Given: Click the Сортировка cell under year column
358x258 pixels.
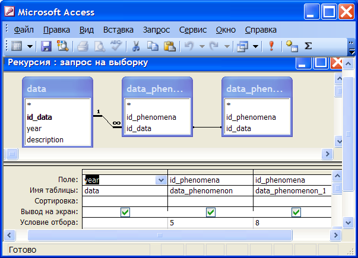Looking at the screenshot, I should [x=125, y=201].
